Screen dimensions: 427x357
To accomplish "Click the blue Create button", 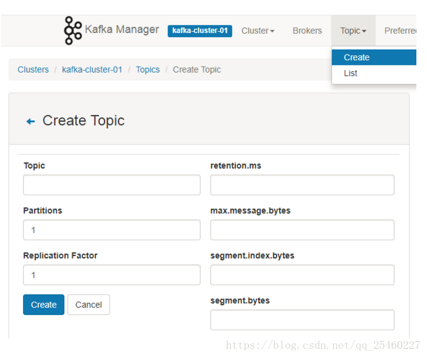I will 44,304.
